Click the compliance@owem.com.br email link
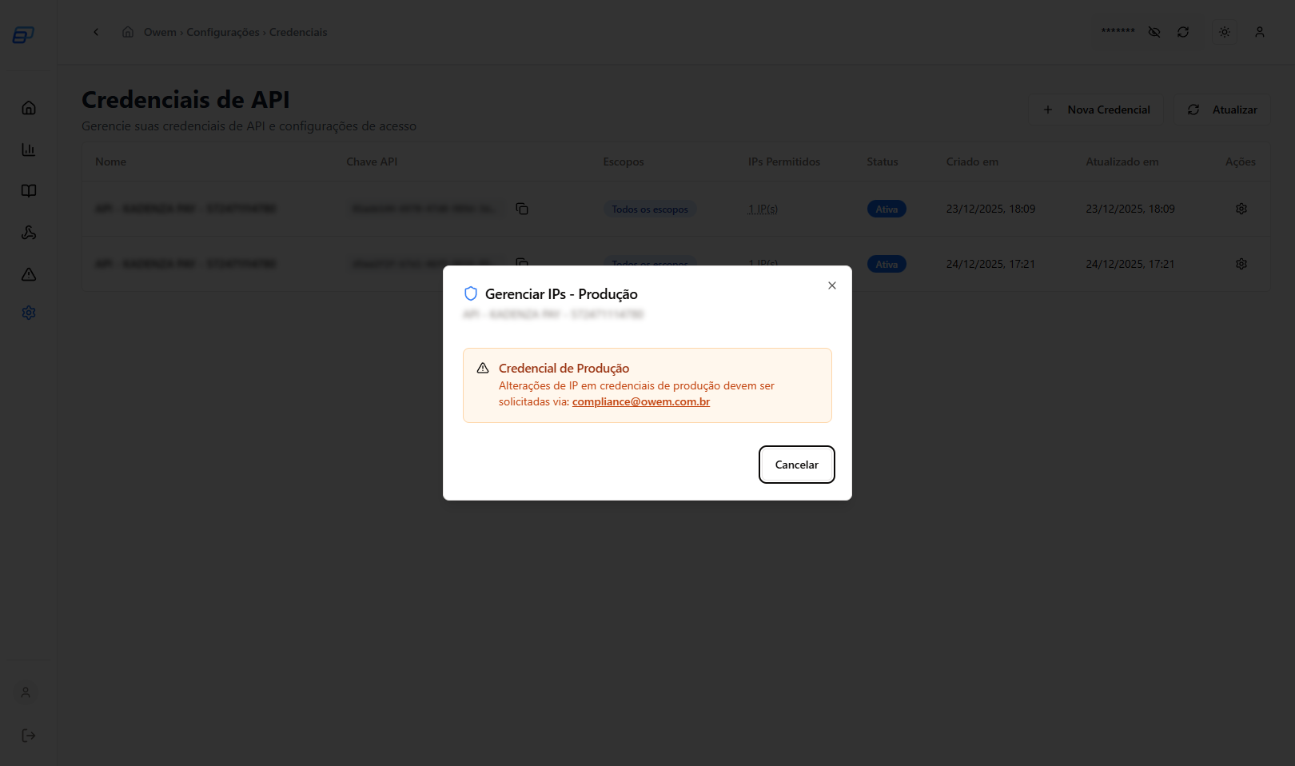Image resolution: width=1295 pixels, height=766 pixels. pyautogui.click(x=640, y=401)
